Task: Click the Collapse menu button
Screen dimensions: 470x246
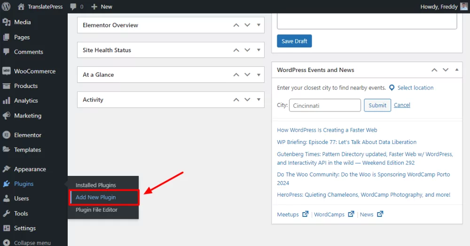Action: 27,242
